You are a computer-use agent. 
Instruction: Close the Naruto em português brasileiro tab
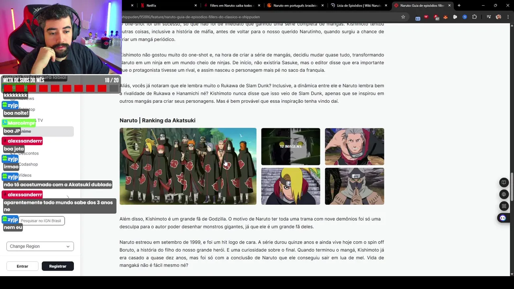pyautogui.click(x=322, y=5)
